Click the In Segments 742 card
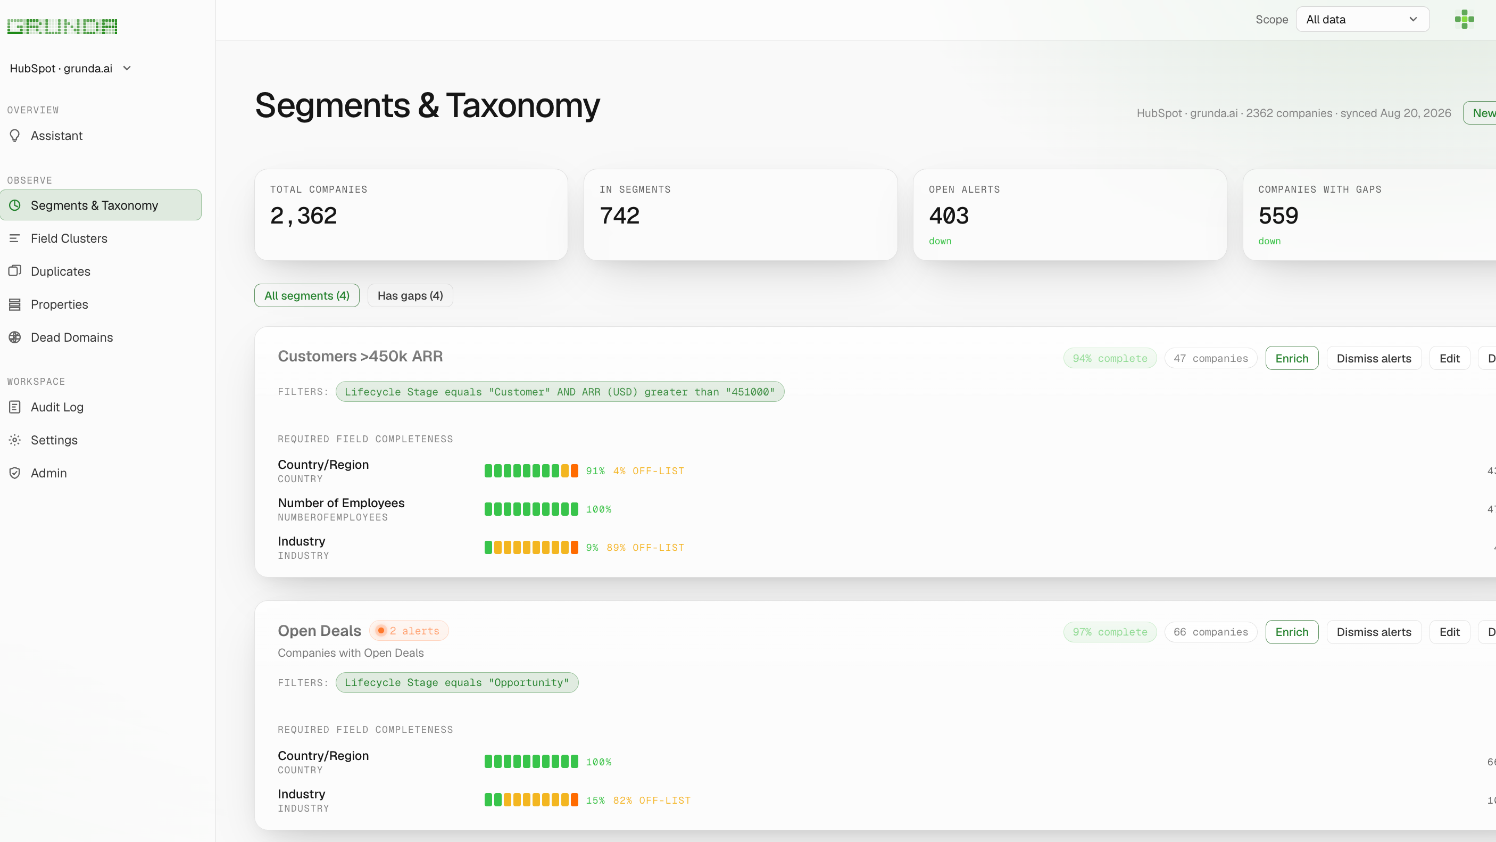 741,214
